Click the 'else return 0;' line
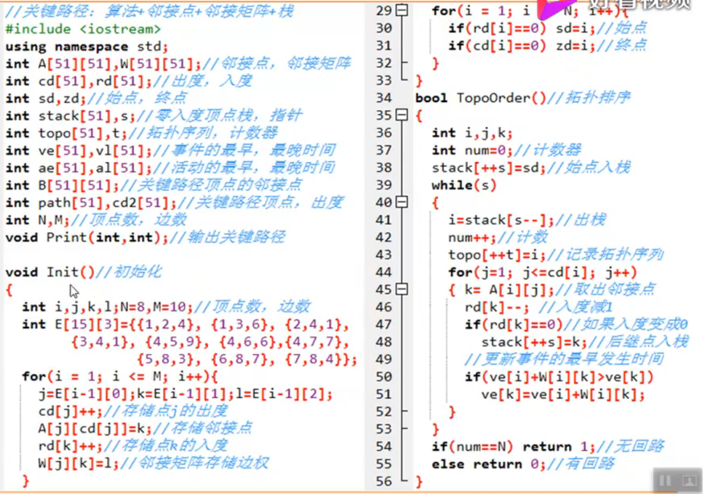This screenshot has width=703, height=494. click(x=489, y=464)
